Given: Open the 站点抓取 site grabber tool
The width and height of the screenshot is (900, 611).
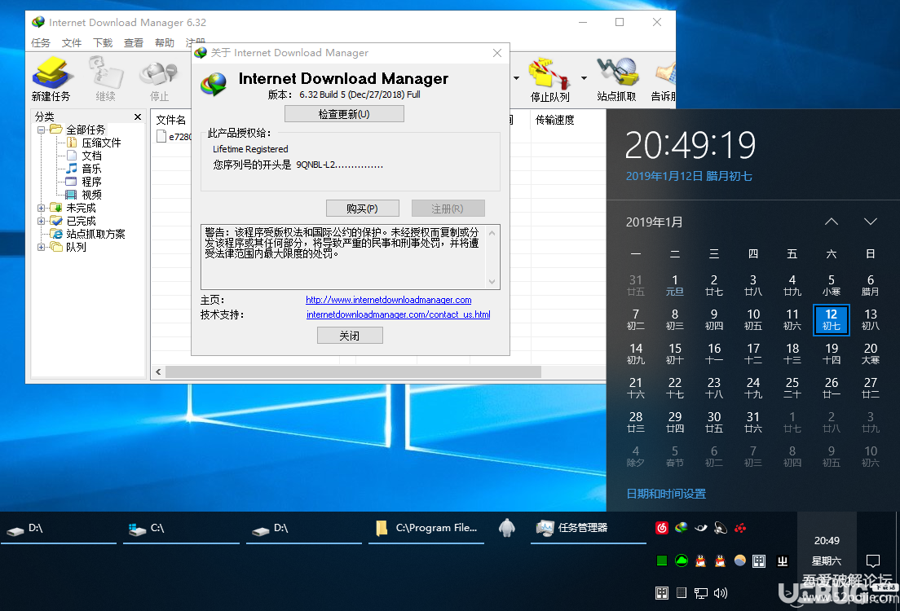Looking at the screenshot, I should pyautogui.click(x=616, y=80).
